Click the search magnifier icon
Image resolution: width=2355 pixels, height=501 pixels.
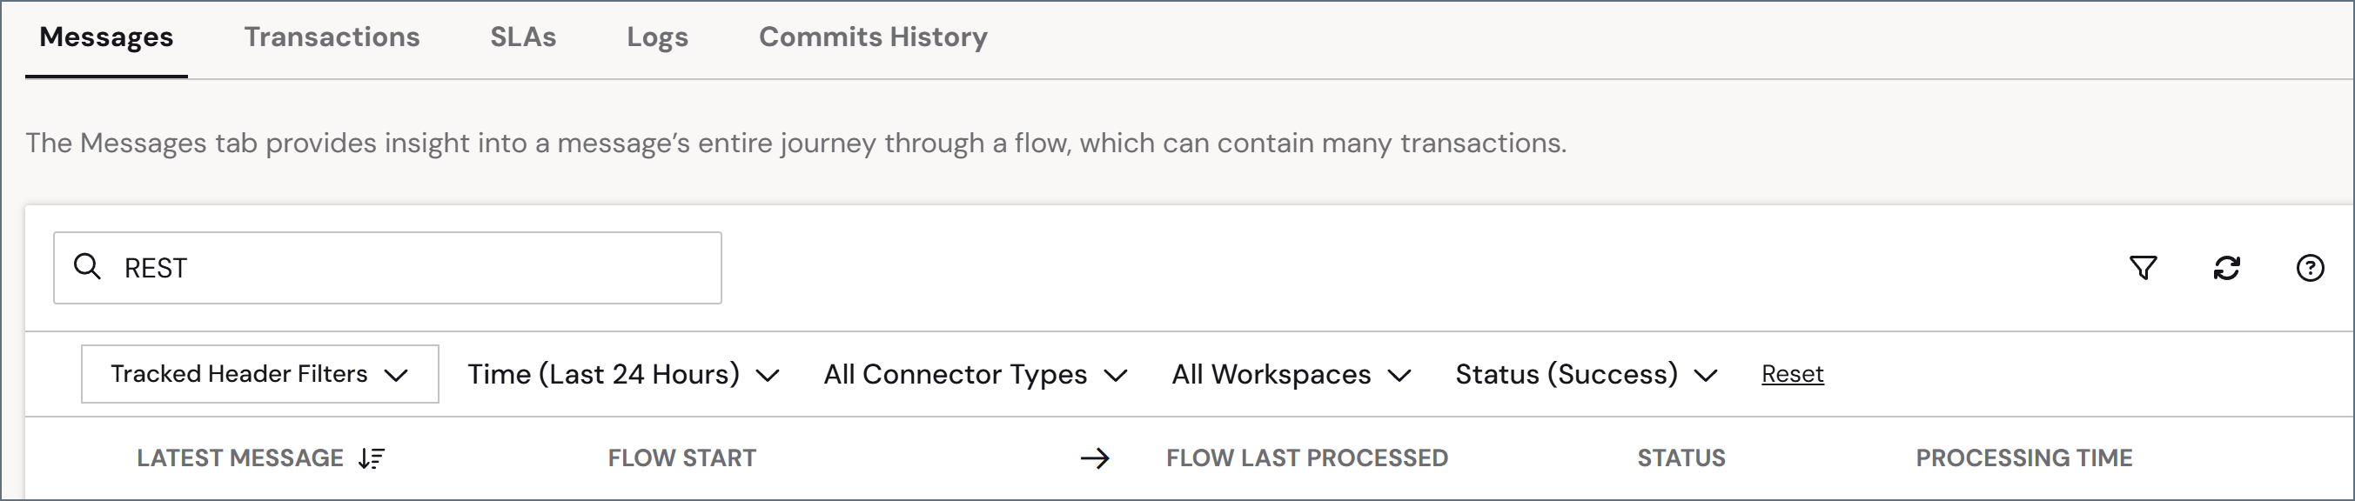click(87, 266)
